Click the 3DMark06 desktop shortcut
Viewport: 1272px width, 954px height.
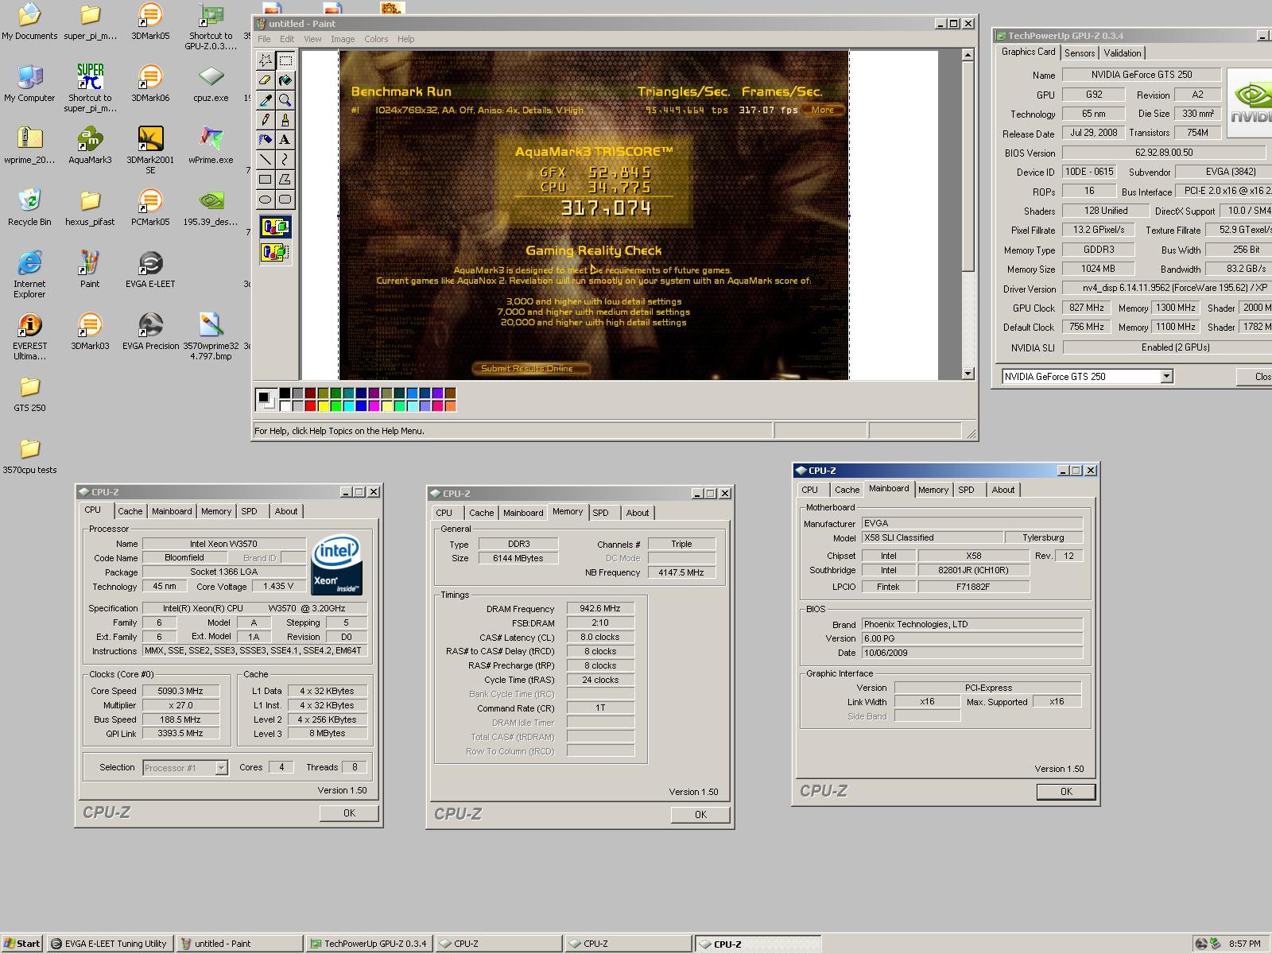(150, 83)
